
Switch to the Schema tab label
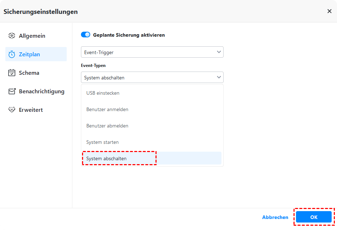tap(29, 73)
